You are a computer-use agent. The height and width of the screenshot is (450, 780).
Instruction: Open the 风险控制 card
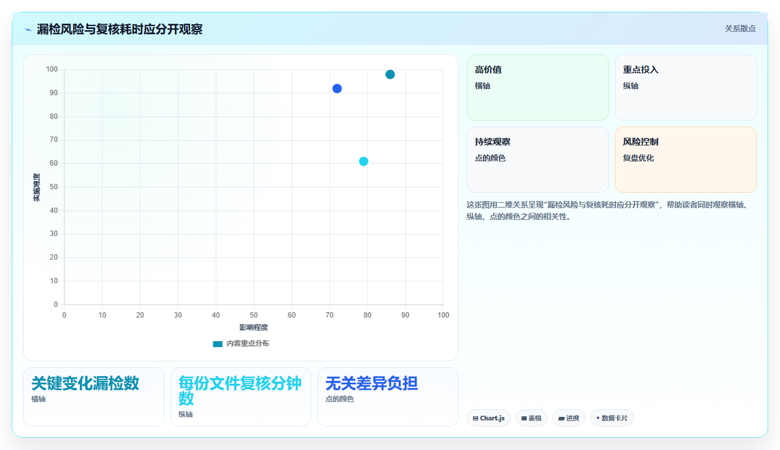coord(686,160)
